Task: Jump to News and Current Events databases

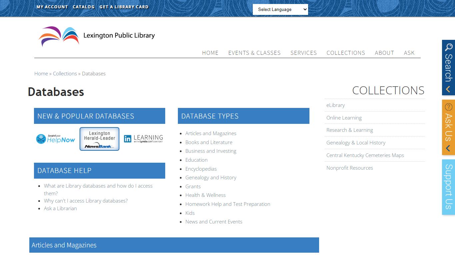Action: tap(214, 222)
